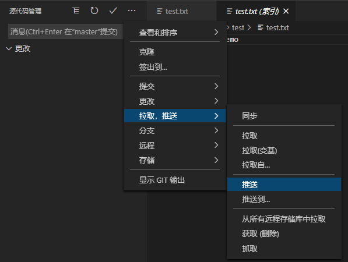Choose 签出到... menu item
348x262 pixels.
point(175,67)
